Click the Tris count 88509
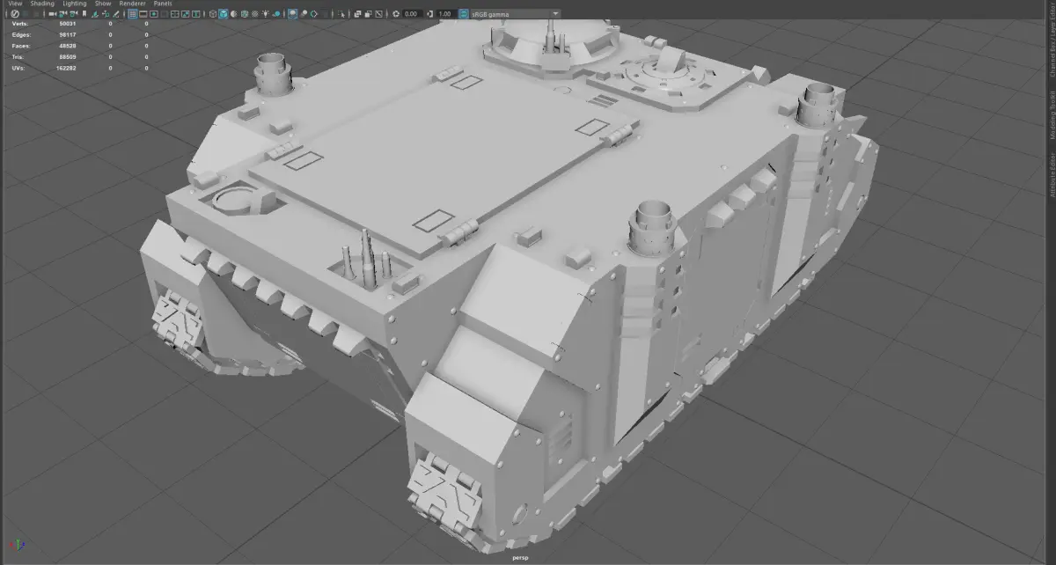The image size is (1056, 565). tap(68, 55)
